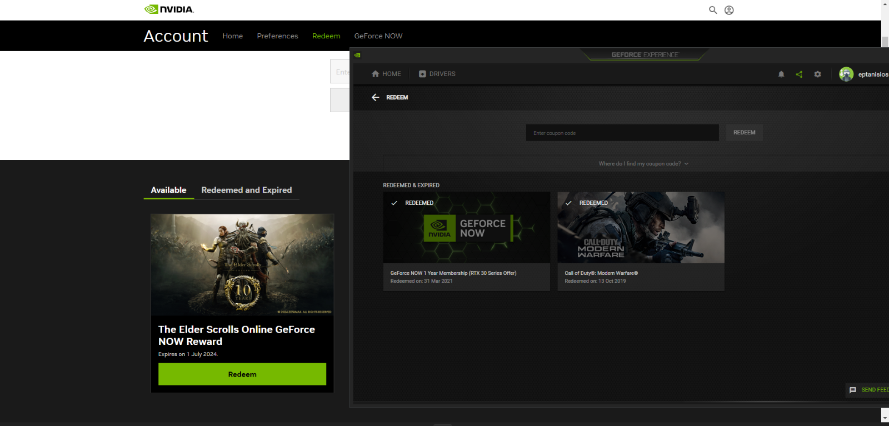Open the Call of Duty Modern Warfare thumbnail
Screen dimensions: 889x426
coord(641,228)
